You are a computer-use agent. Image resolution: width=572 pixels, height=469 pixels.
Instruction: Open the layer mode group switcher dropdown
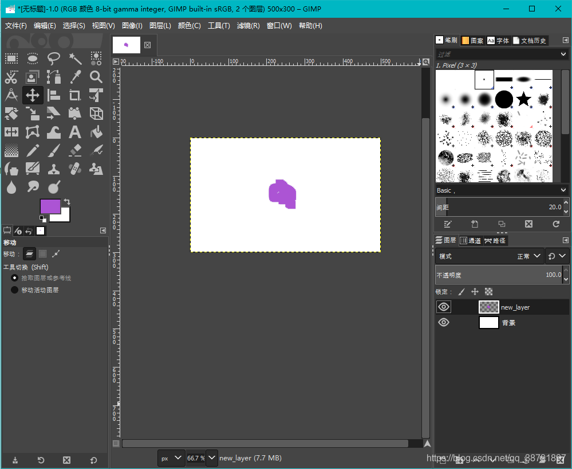(x=557, y=256)
